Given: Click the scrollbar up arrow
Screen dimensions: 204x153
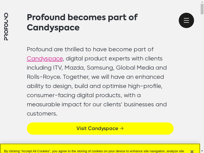Looking at the screenshot, I should (x=202, y=2).
